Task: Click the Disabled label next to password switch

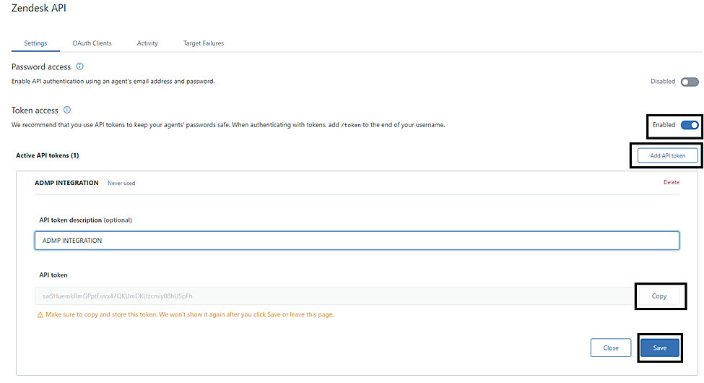Action: (x=663, y=82)
